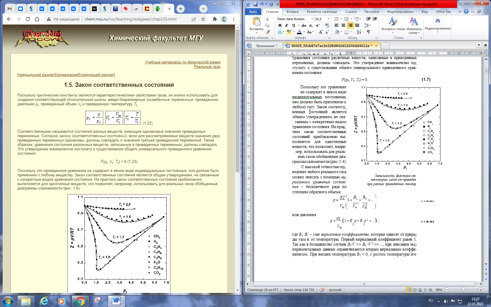Click the zoom in plus button
This screenshot has height=307, width=491.
481,290
